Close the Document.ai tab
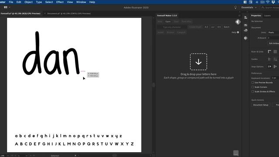 click(45, 14)
